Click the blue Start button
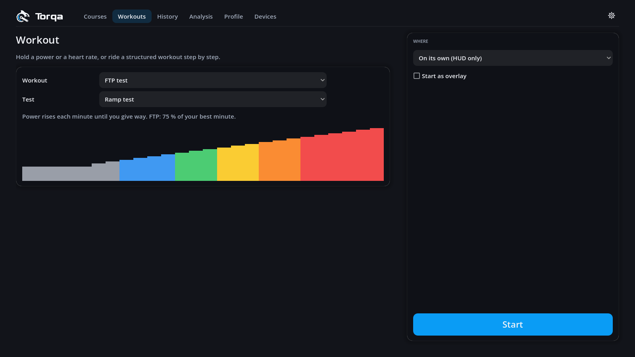The image size is (635, 357). click(513, 324)
